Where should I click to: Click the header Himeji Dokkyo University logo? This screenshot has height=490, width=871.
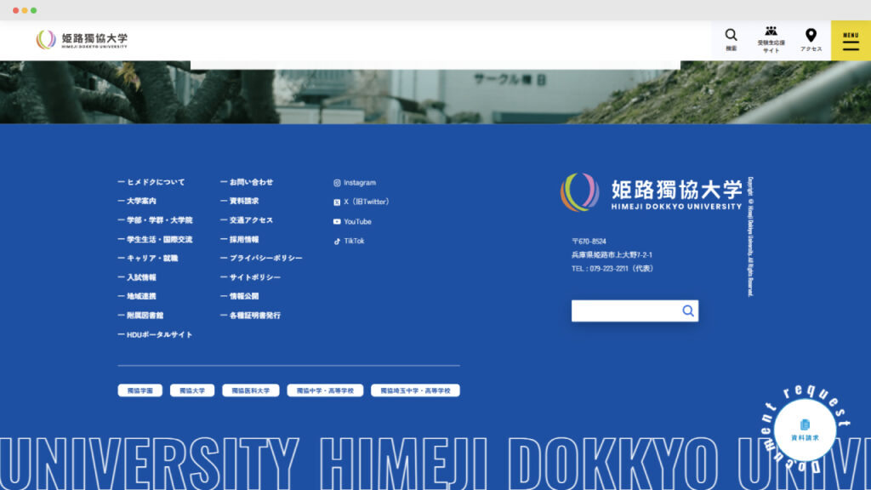(82, 40)
